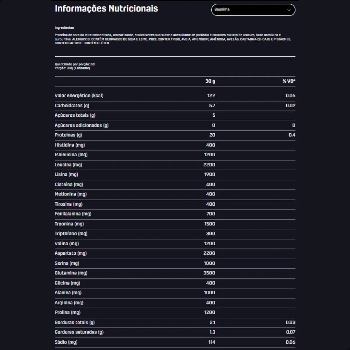The height and width of the screenshot is (350, 350).
Task: Select the Arginina (mg) row label
Action: coord(69,303)
